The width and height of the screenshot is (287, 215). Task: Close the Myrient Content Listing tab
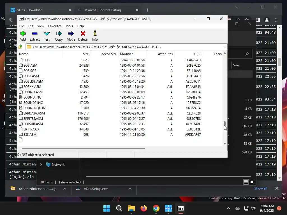[137, 10]
